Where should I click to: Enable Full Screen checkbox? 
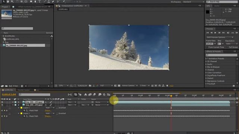tap(227, 47)
